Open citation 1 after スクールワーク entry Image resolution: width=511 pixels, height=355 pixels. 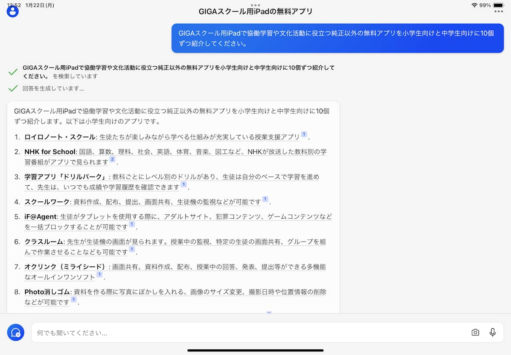(265, 200)
